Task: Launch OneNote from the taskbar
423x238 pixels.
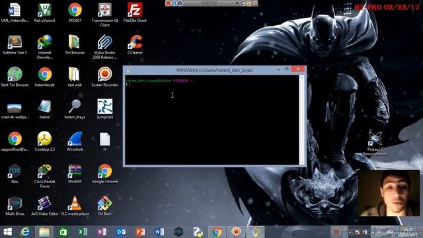Action: point(102,232)
